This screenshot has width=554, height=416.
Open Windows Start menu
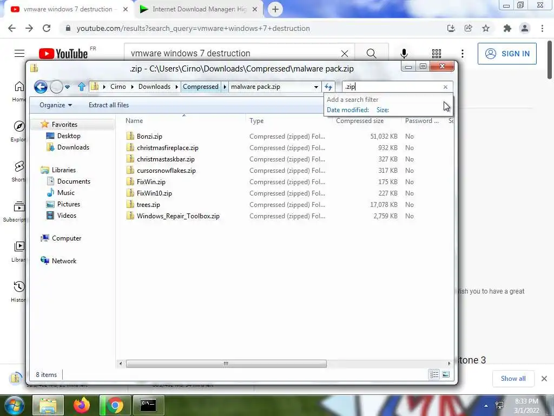14,405
